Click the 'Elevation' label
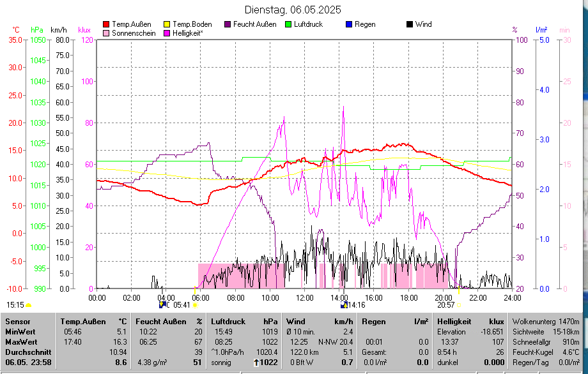The width and height of the screenshot is (588, 374). click(451, 332)
